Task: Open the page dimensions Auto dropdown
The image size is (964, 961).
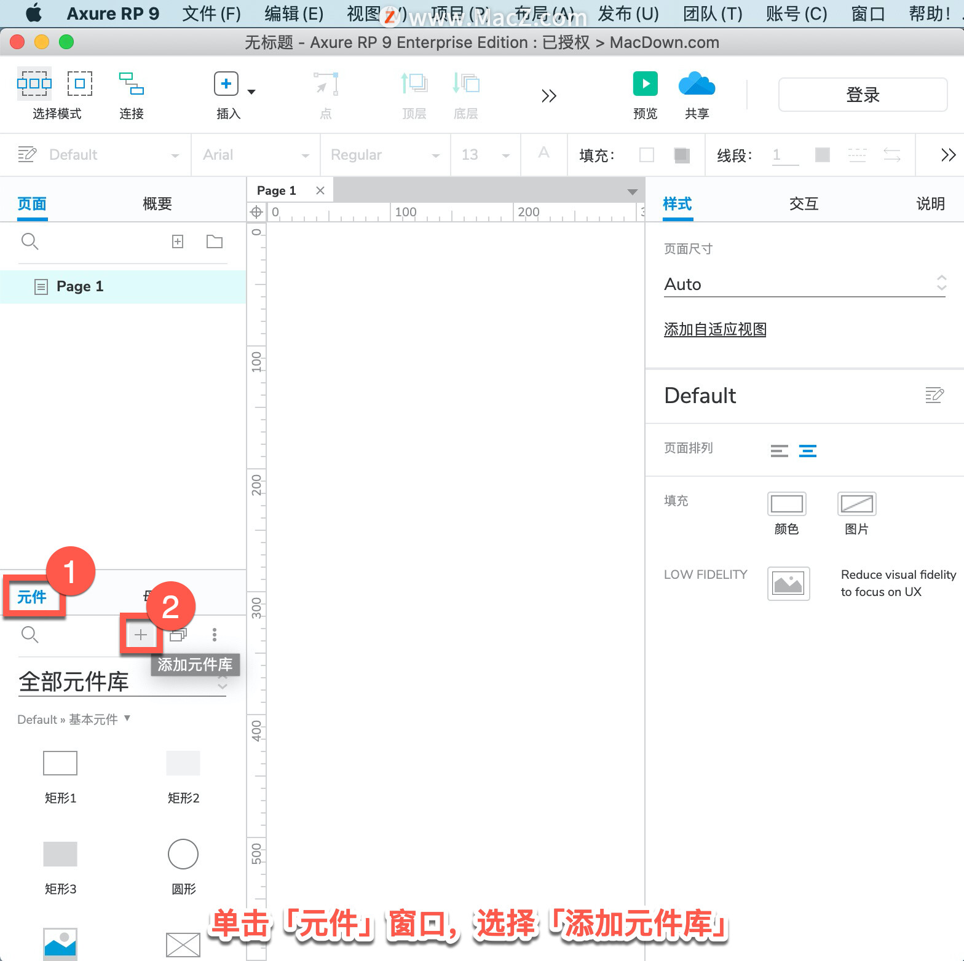Action: (x=805, y=284)
